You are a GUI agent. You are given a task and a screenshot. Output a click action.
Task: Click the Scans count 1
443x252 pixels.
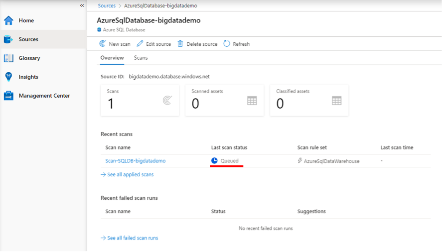tap(111, 104)
